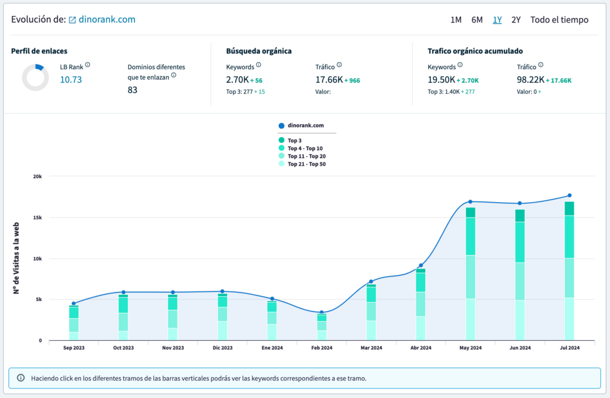Toggle the Top 11 - Top 20 legend series
This screenshot has height=398, width=610.
[x=306, y=156]
